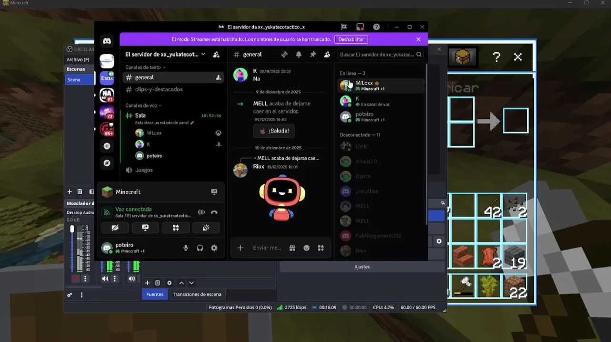Toggle member list icon in Discord header
Image resolution: width=611 pixels, height=342 pixels.
click(327, 55)
